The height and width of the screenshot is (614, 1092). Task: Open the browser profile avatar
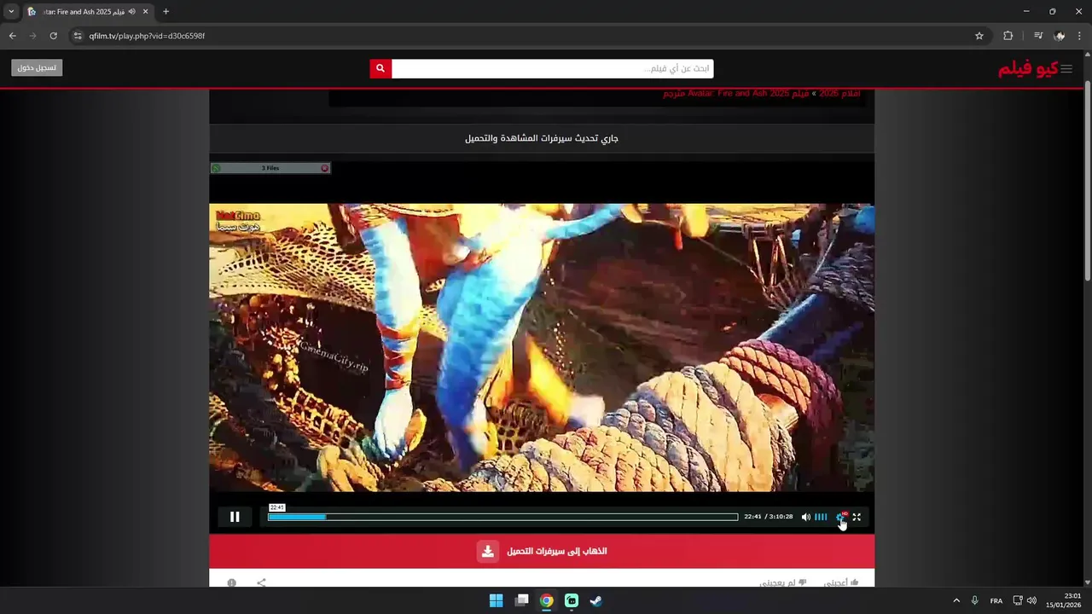tap(1060, 36)
